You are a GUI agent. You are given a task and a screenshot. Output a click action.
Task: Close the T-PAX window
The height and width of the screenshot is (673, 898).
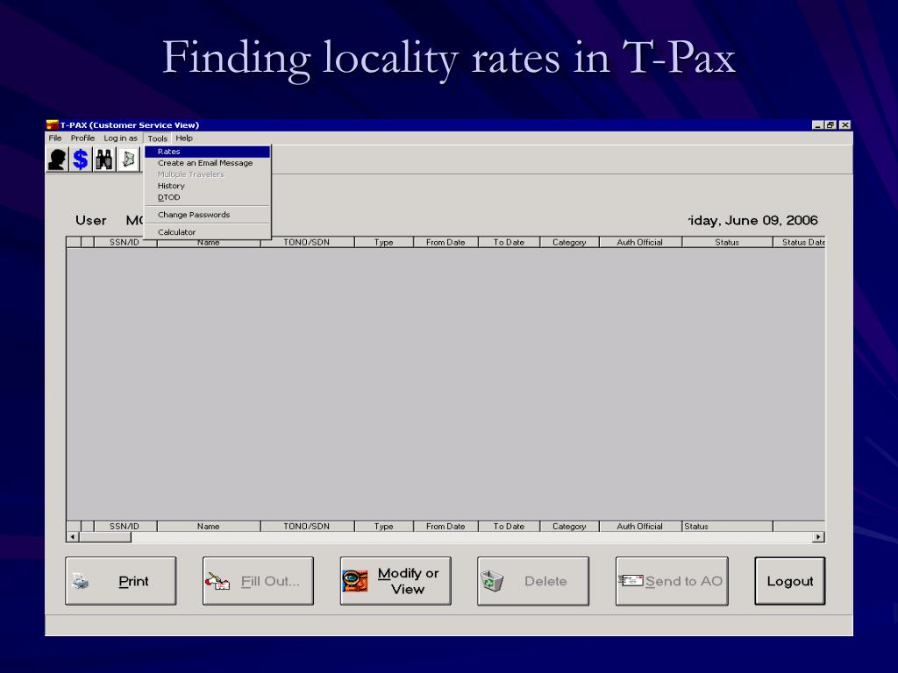(x=845, y=124)
